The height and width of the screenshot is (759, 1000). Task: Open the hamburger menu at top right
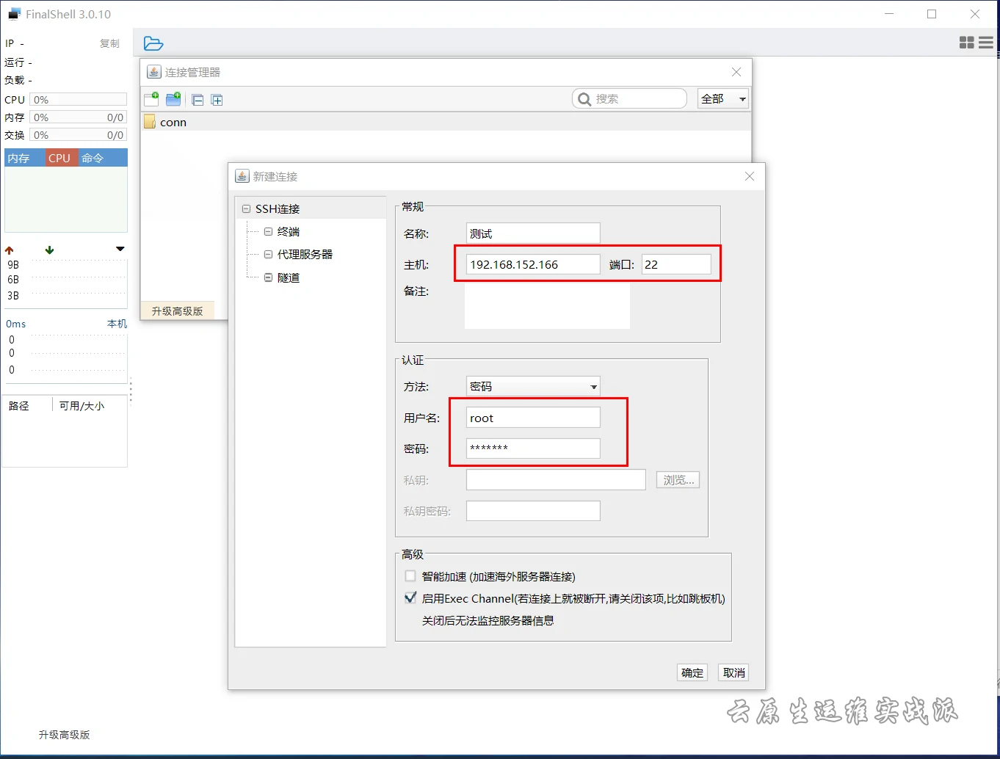click(986, 43)
